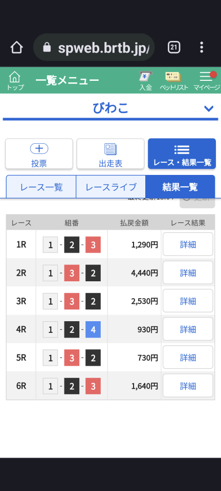Open the 出走表 button
Viewport: 221px width, 491px height.
[110, 154]
